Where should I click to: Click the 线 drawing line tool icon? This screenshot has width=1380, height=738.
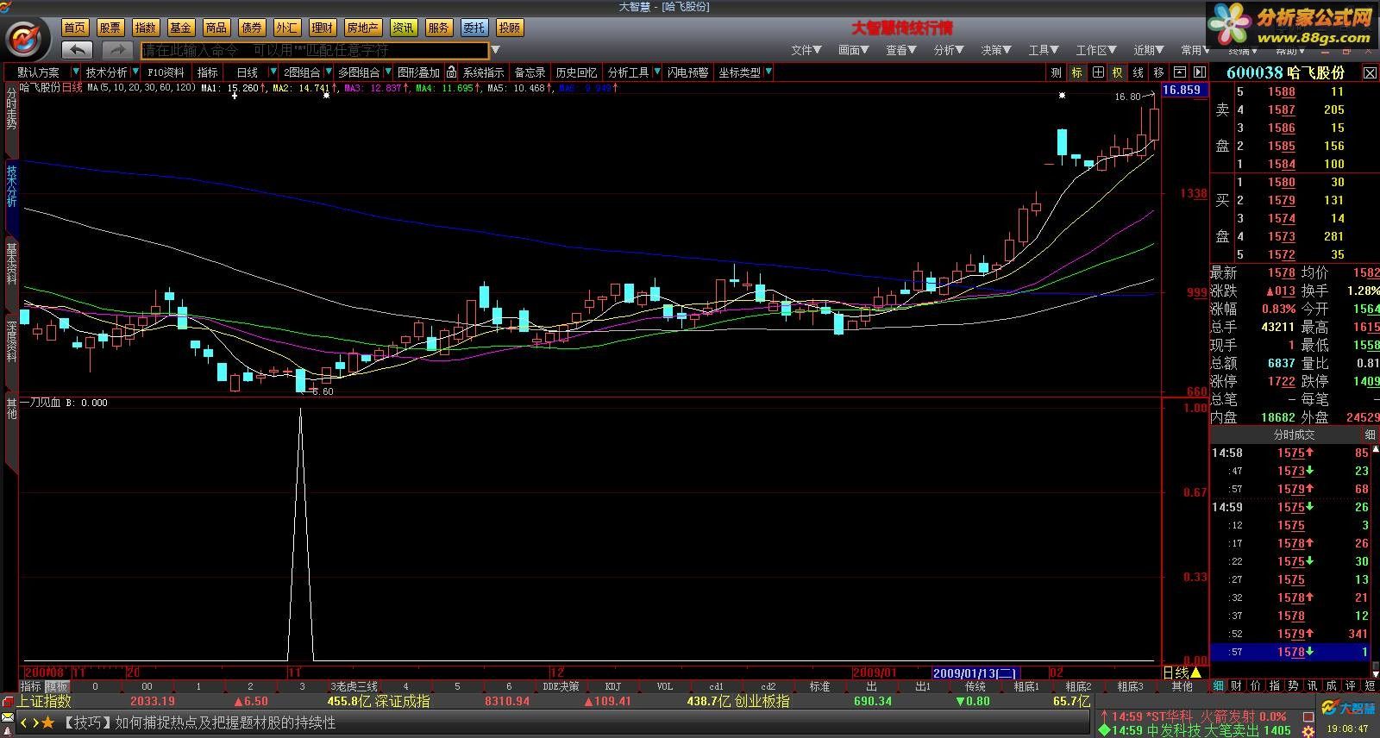(x=1138, y=72)
